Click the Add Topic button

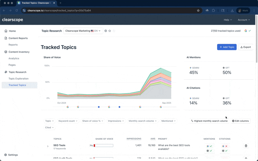pyautogui.click(x=227, y=47)
